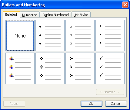
Task: Click the Customize... button
Action: [x=110, y=92]
